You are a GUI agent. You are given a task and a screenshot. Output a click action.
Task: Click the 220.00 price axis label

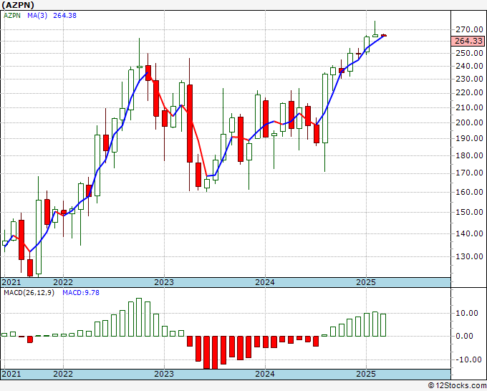(x=469, y=92)
